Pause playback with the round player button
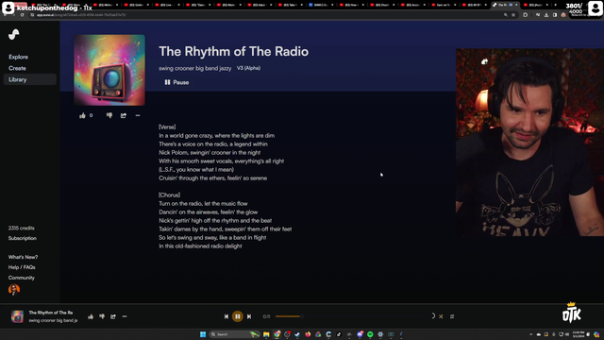Viewport: 604px width, 340px height. [x=238, y=316]
